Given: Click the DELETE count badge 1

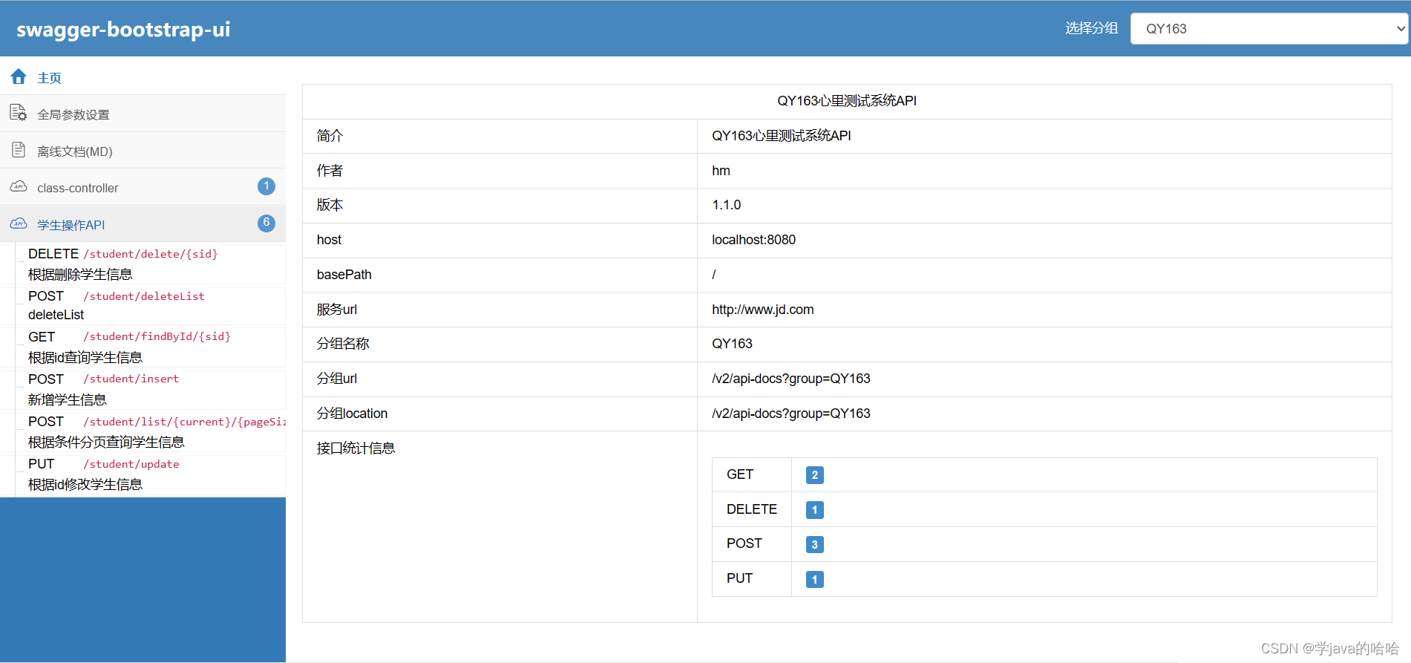Looking at the screenshot, I should 814,510.
